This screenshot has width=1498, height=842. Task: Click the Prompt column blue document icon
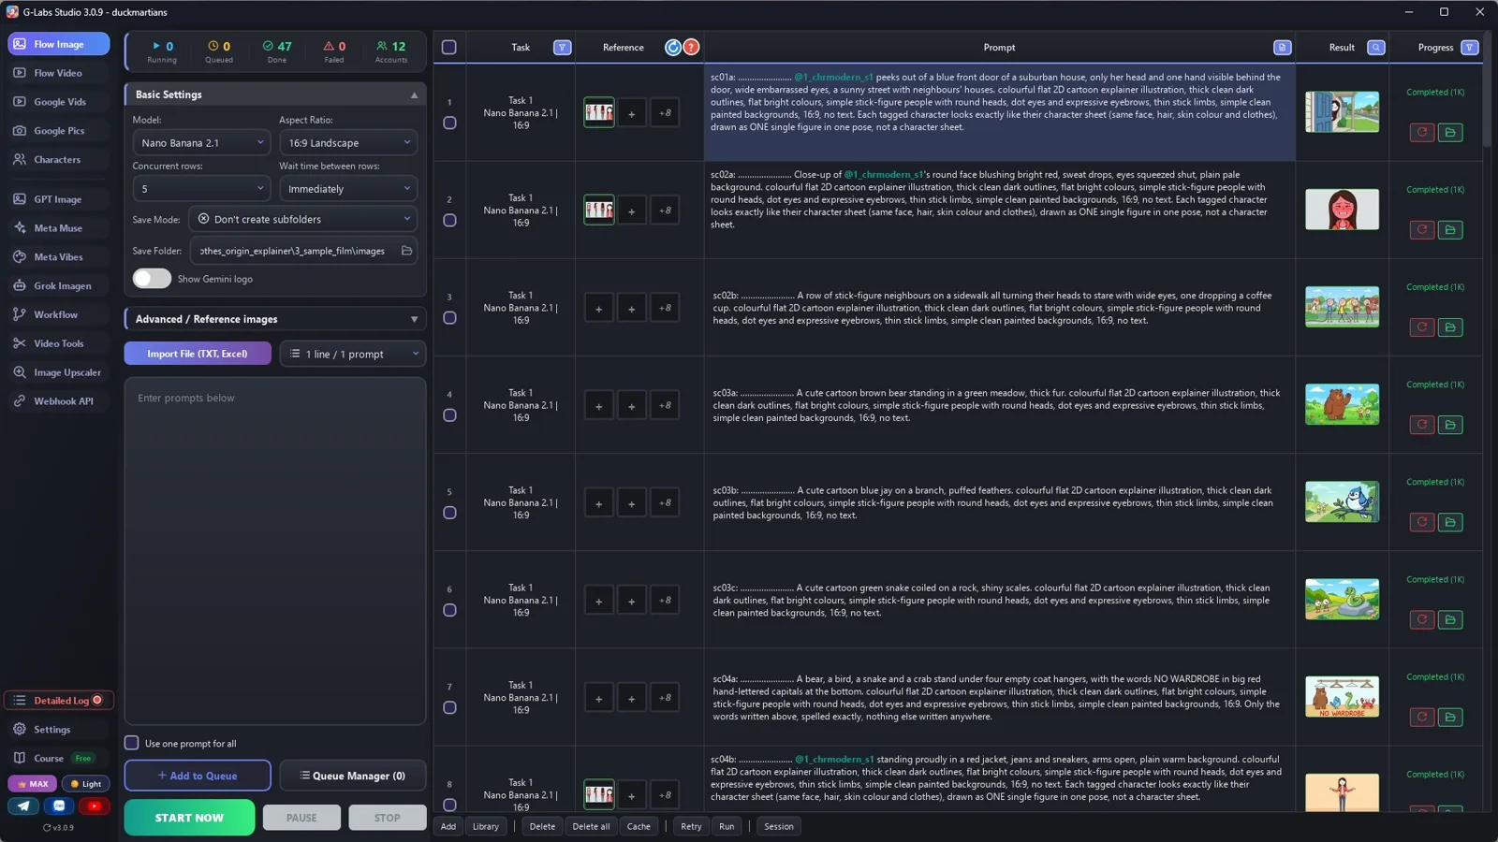[1282, 48]
